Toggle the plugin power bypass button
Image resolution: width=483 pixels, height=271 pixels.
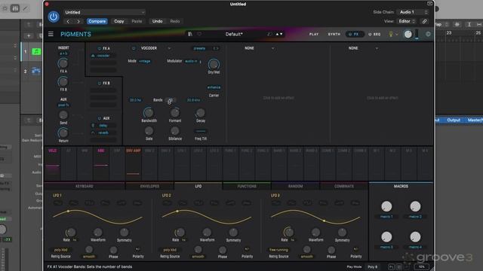point(54,17)
